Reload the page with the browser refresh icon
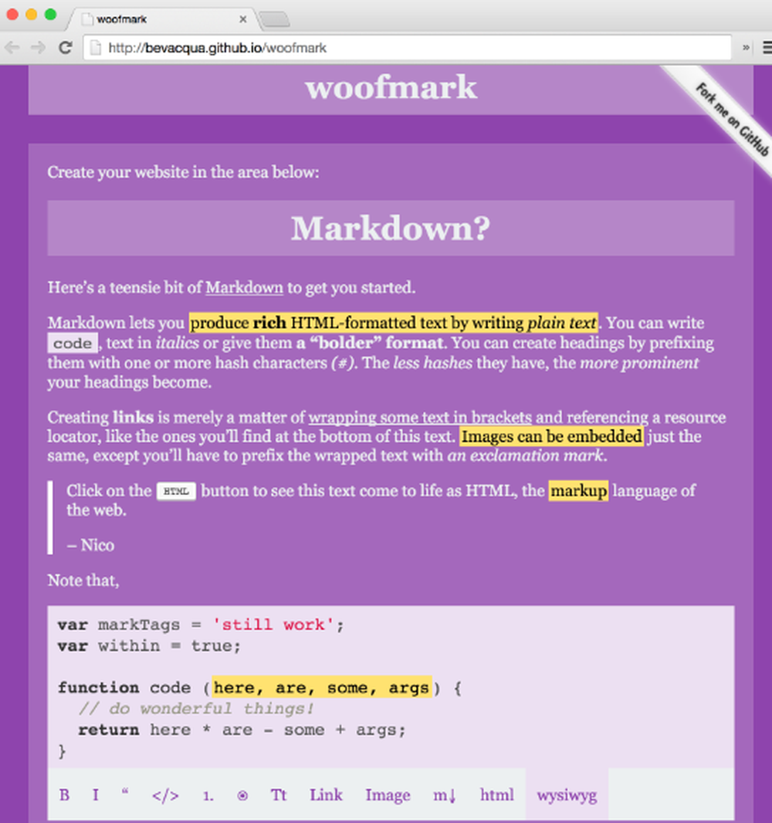 65,48
